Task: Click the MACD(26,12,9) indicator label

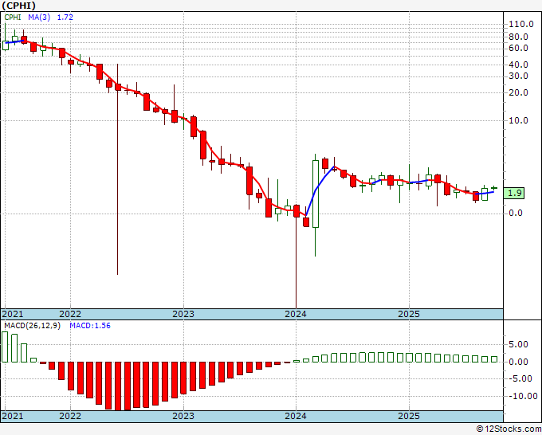Action: 32,326
